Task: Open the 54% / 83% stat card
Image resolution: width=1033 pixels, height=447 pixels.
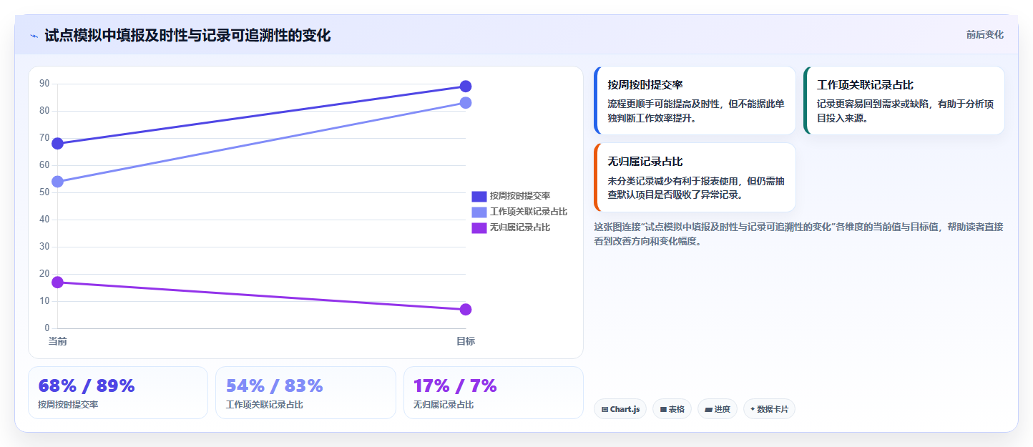Action: click(305, 393)
